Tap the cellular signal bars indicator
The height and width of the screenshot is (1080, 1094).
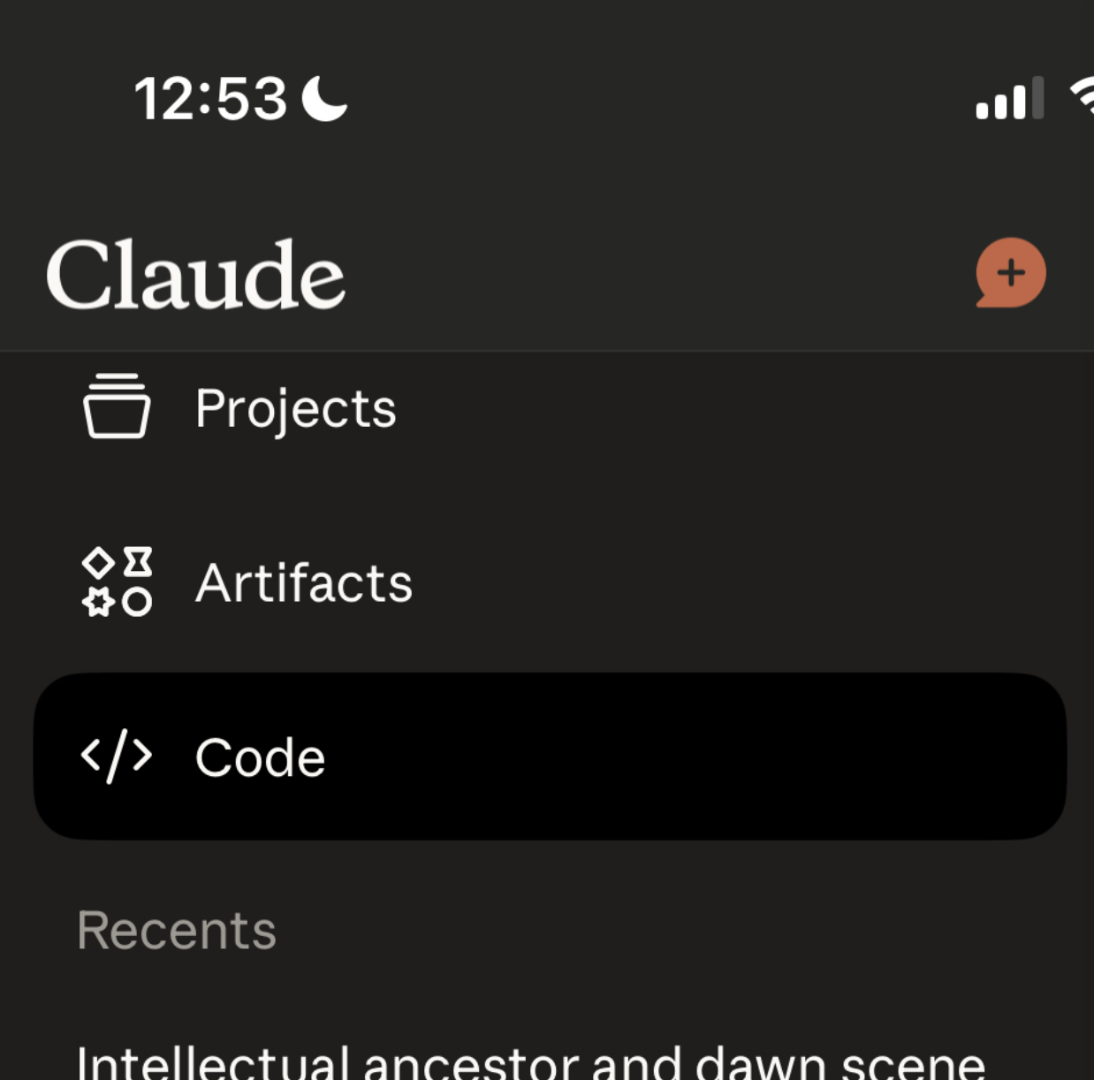coord(1009,98)
